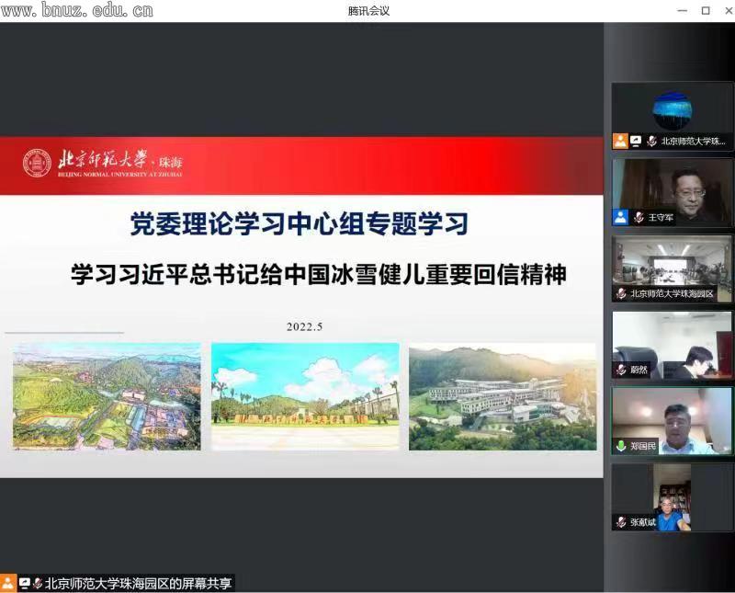Click the muted mic icon on the 北京师范大学珠海园区 tile
The image size is (735, 593).
tap(621, 294)
